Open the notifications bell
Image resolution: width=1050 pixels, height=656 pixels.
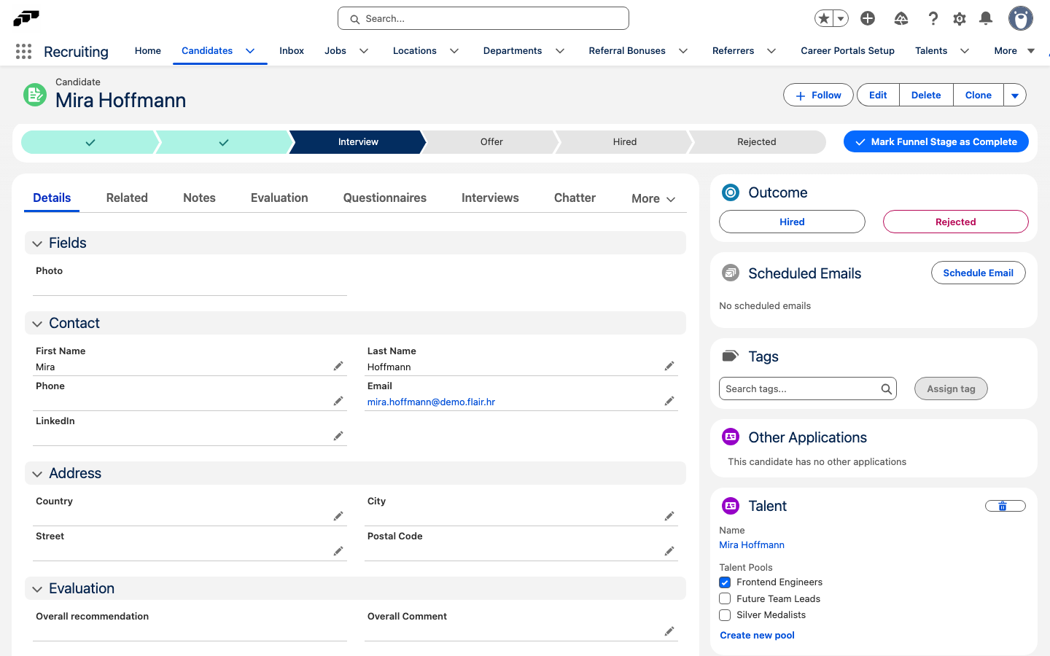click(986, 18)
